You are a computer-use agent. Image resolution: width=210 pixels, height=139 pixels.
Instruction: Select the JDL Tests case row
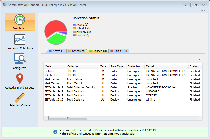(123, 75)
